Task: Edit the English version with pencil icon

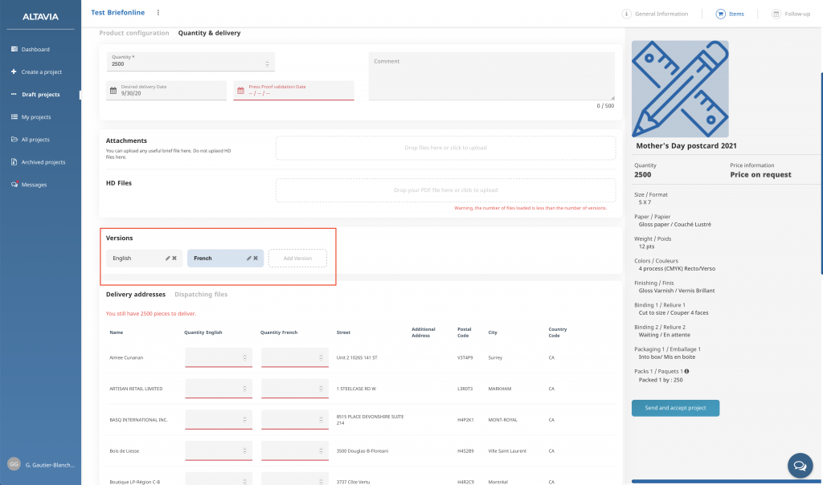Action: (x=168, y=258)
